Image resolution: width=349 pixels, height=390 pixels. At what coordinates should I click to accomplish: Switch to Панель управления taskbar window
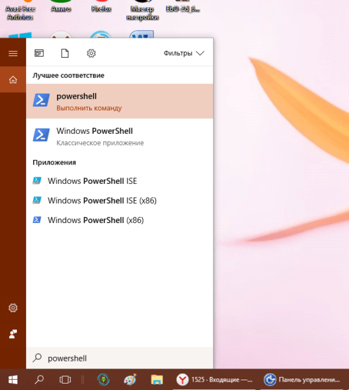coord(302,380)
